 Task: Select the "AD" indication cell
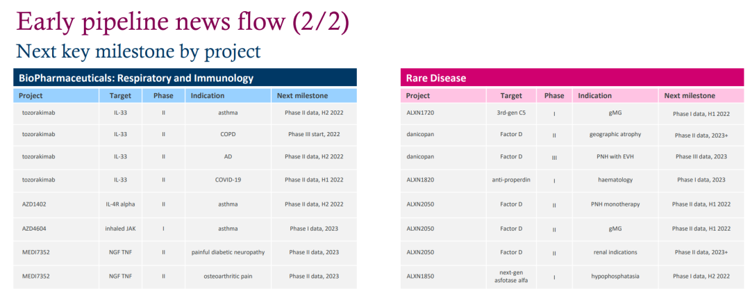(228, 156)
